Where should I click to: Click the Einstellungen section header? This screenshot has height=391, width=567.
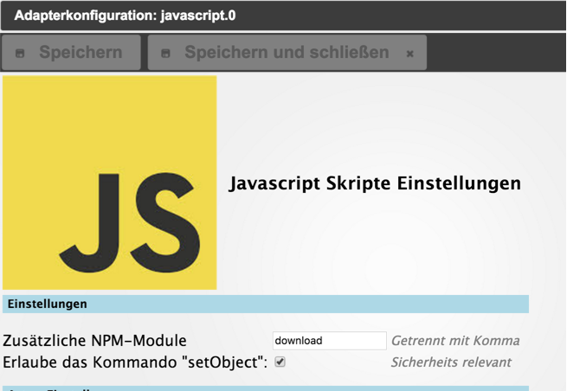266,304
